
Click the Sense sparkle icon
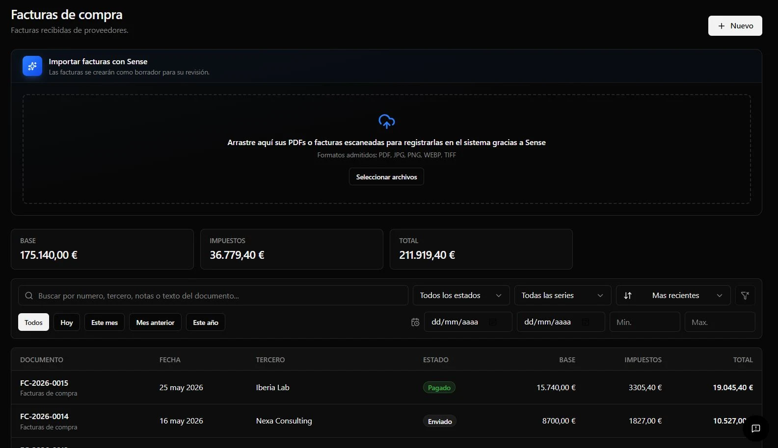click(32, 66)
